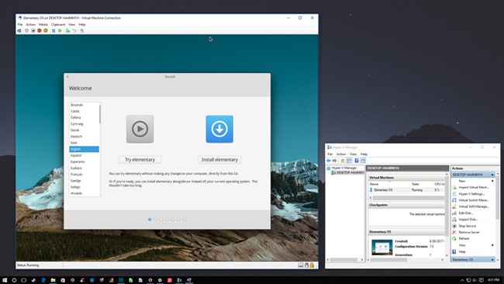Open Media menu in Virtual Machine Connection
Image resolution: width=504 pixels, height=284 pixels.
pyautogui.click(x=43, y=25)
